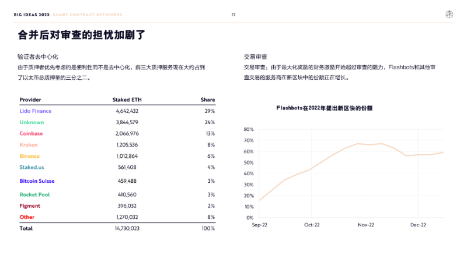
Task: Click the Staked.us provider entry
Action: pyautogui.click(x=32, y=167)
